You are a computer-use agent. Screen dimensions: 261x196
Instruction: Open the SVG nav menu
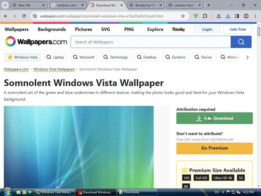(106, 29)
